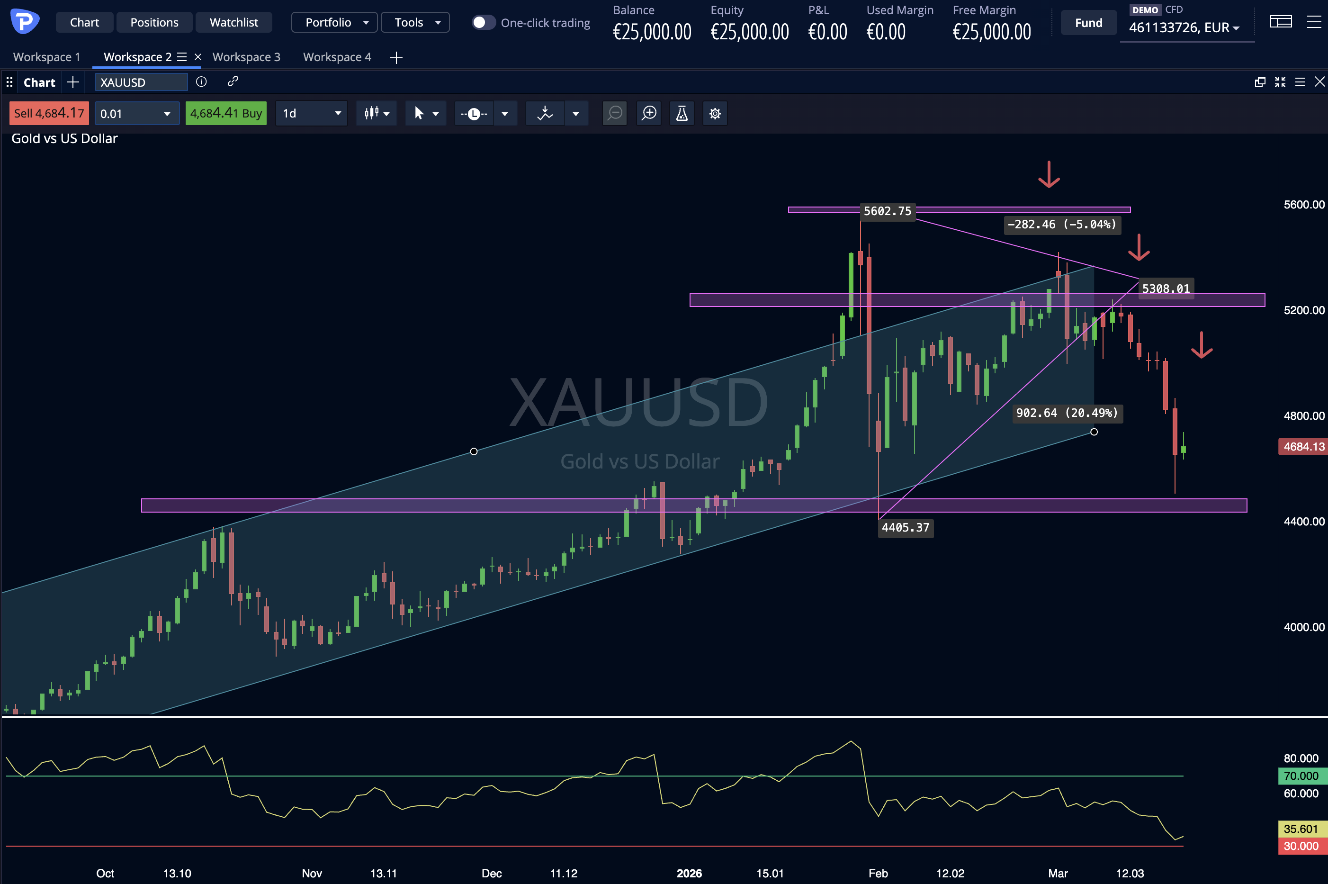Click the green Buy button
The width and height of the screenshot is (1328, 884).
pos(225,113)
